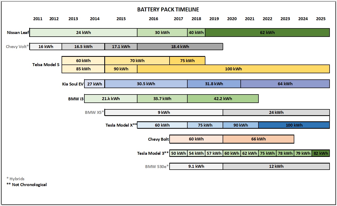Click the BMW 530e row label
337x206 pixels.
[157, 167]
